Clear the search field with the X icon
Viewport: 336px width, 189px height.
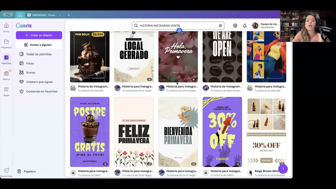220,25
